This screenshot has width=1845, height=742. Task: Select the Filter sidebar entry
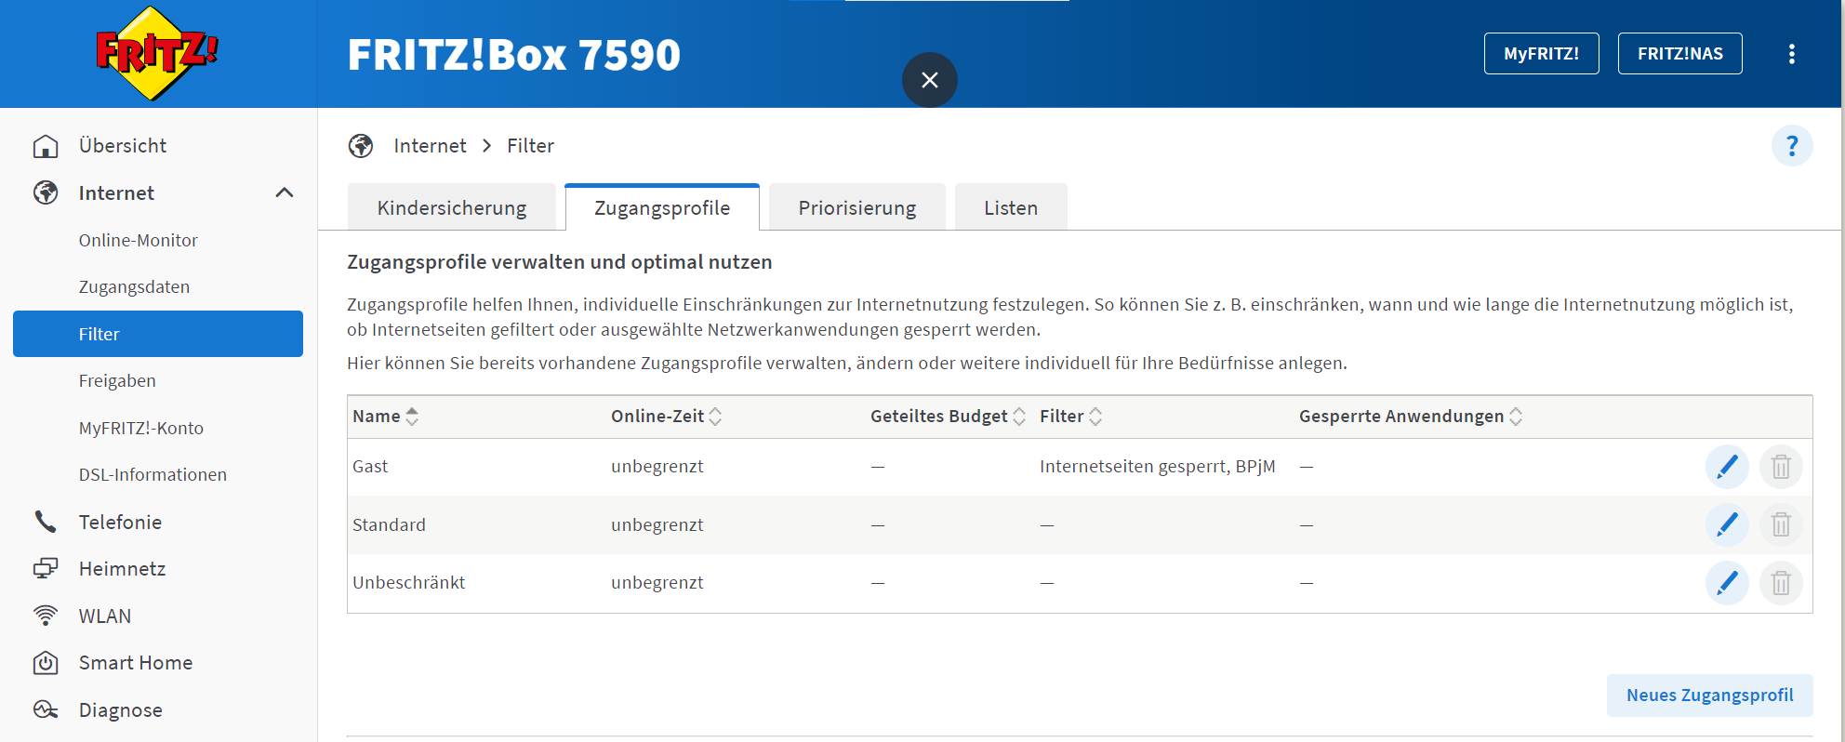[158, 334]
